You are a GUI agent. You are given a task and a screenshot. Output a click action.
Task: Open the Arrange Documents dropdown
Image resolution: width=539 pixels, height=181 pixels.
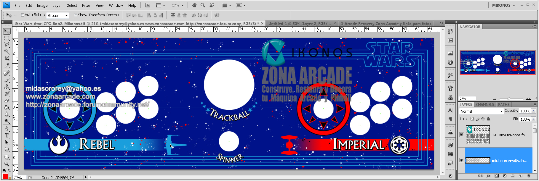tap(226, 5)
